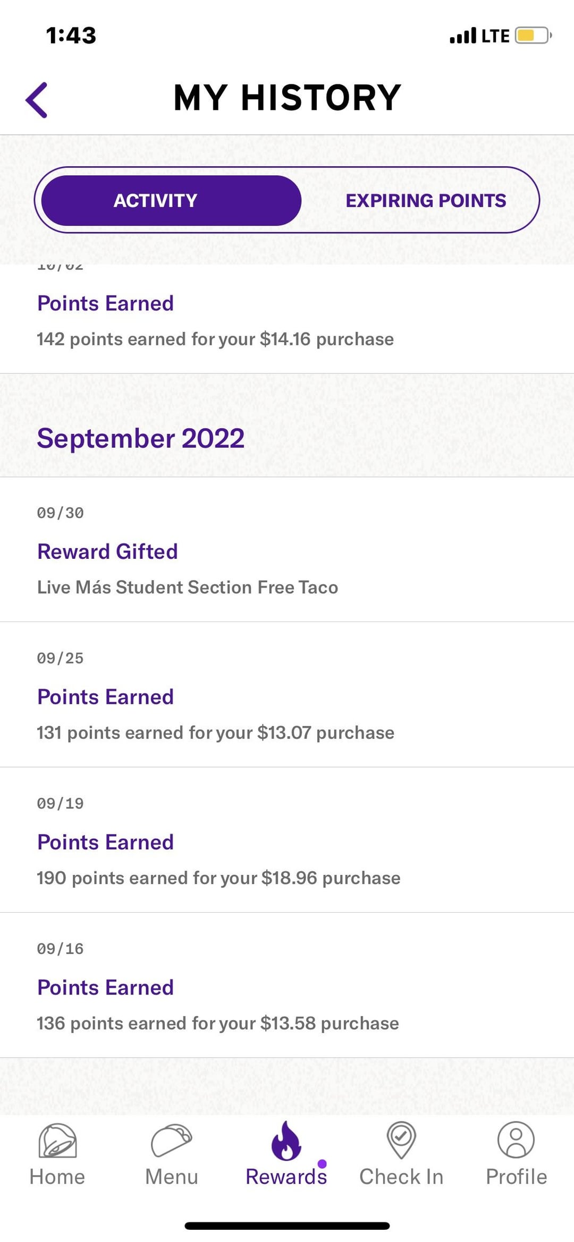Switch to EXPIRING POINTS segment
This screenshot has height=1242, width=574.
[x=426, y=200]
